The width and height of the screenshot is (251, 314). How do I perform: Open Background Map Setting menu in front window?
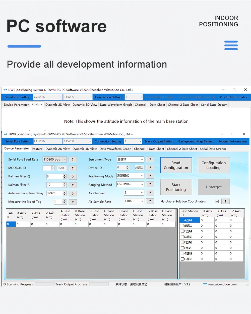click(196, 141)
